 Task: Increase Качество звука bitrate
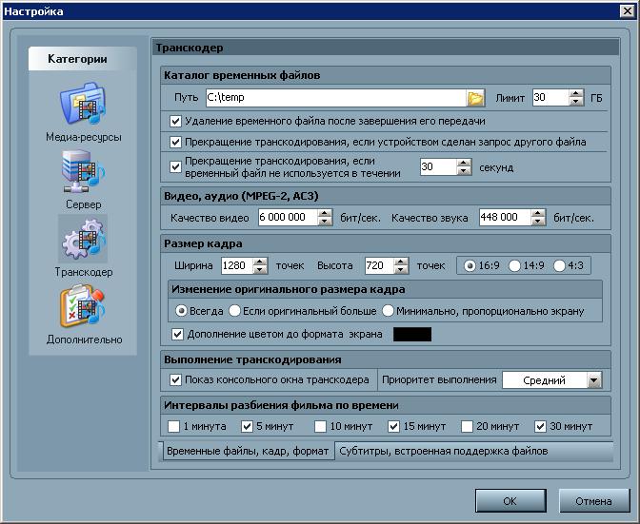pos(538,214)
